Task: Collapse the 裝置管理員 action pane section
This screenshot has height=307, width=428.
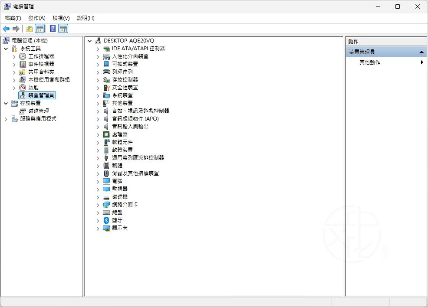Action: pos(421,51)
